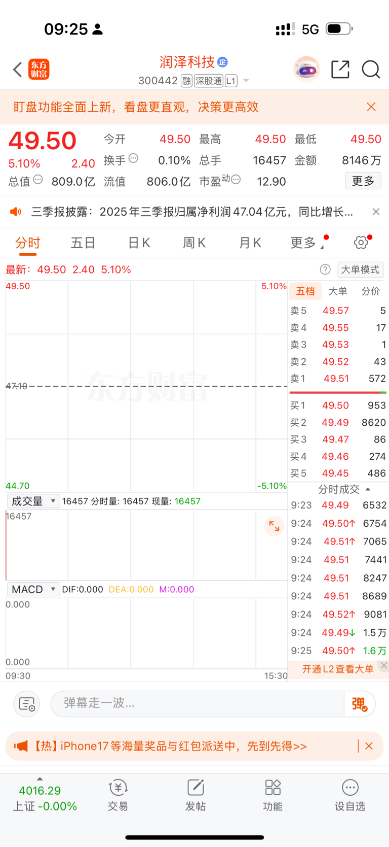Open the 交易 trade icon
Image resolution: width=389 pixels, height=847 pixels.
(x=118, y=796)
